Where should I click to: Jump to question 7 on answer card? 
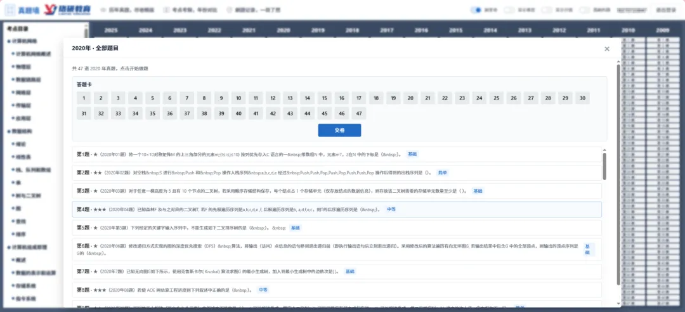pyautogui.click(x=186, y=98)
